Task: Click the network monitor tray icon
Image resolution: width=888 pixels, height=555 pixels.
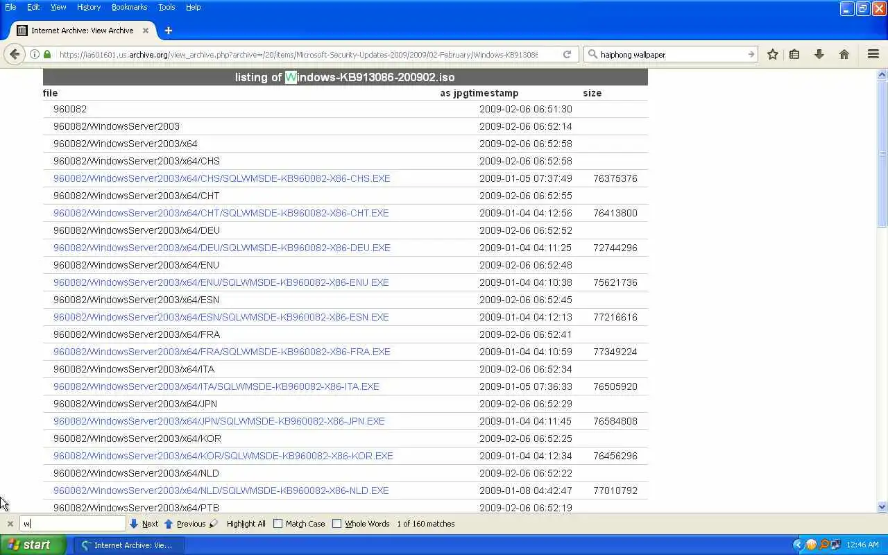Action: pyautogui.click(x=836, y=545)
